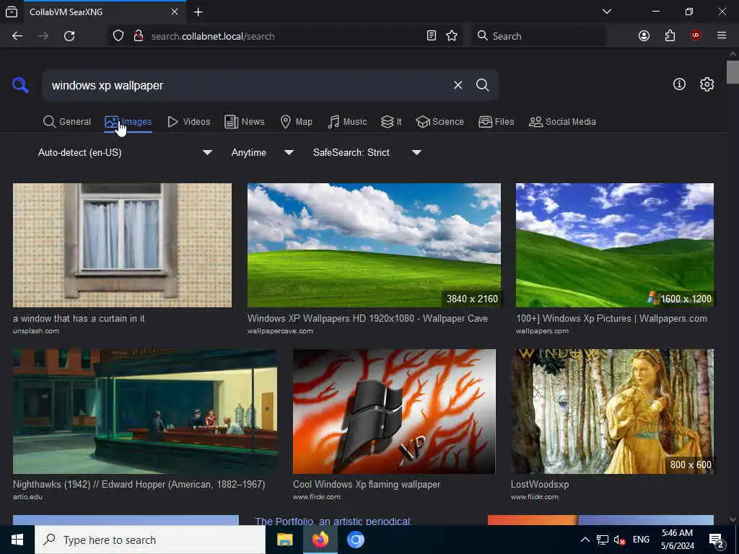Show site security lock information
Screen dimensions: 739x554
(138, 36)
